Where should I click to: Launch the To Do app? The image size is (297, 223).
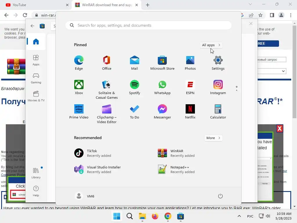[x=135, y=112]
